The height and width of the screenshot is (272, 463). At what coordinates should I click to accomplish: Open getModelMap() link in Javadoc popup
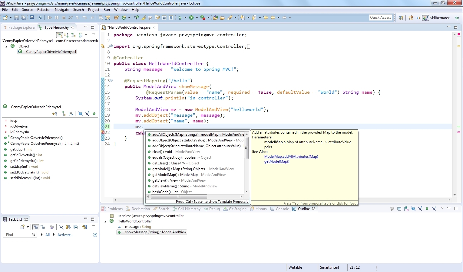(277, 161)
